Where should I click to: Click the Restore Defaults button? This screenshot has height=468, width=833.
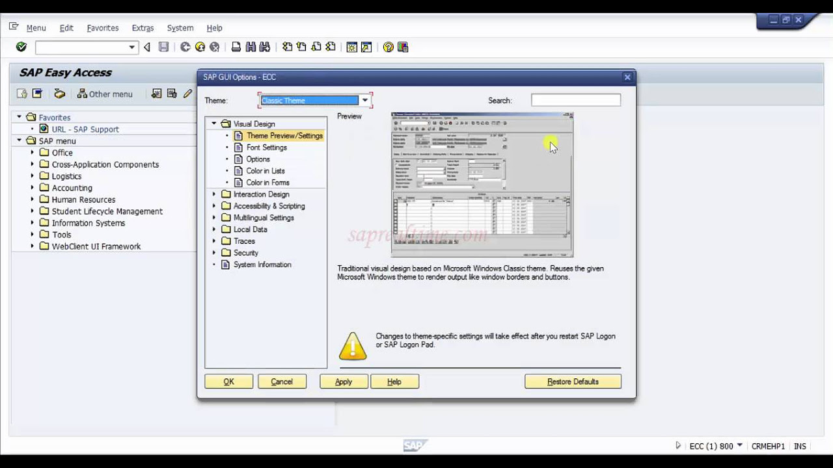point(573,382)
